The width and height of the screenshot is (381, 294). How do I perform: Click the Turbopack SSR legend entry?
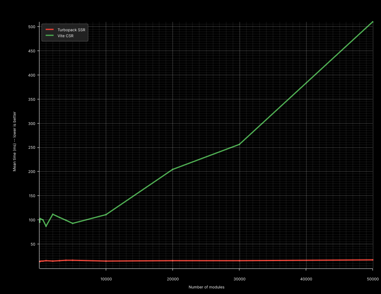65,30
